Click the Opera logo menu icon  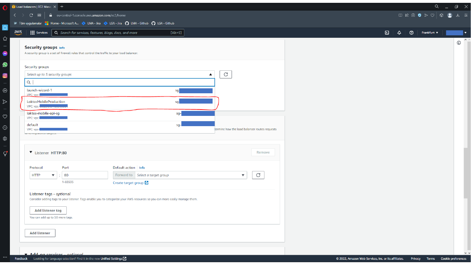coord(5,7)
